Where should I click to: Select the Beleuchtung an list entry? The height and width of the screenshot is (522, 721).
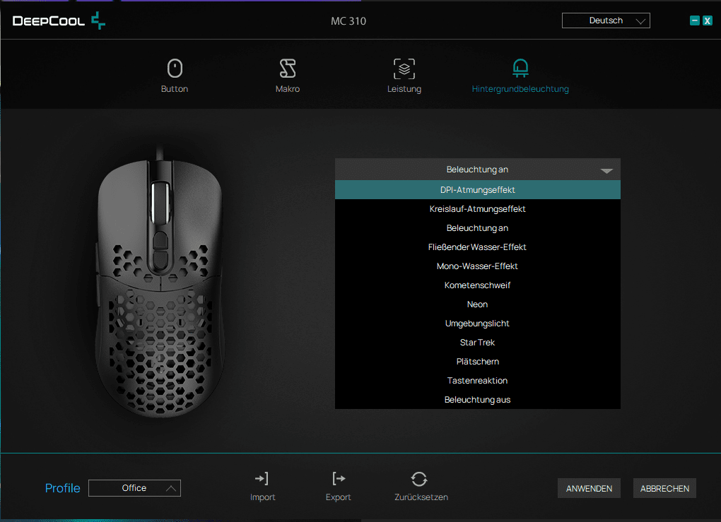tap(478, 228)
